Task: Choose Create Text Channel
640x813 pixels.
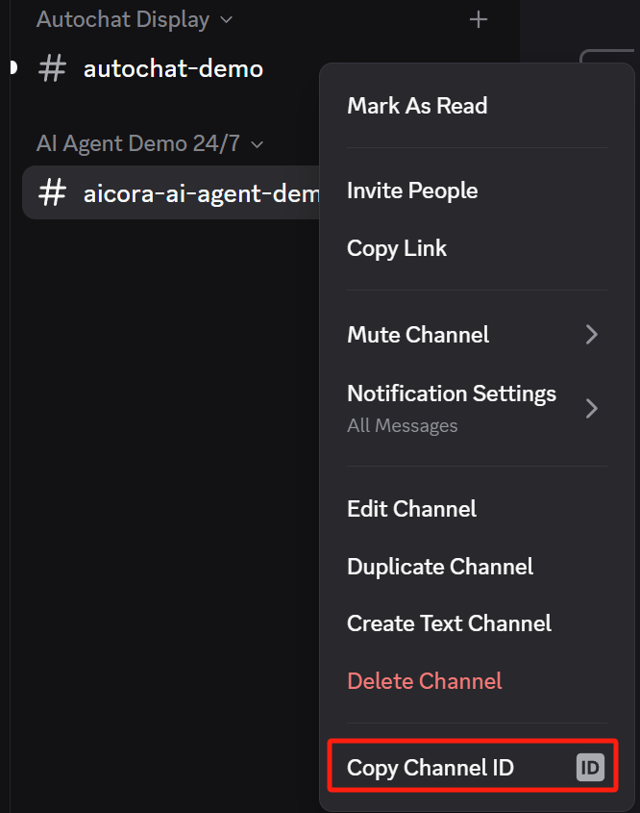Action: pyautogui.click(x=449, y=623)
